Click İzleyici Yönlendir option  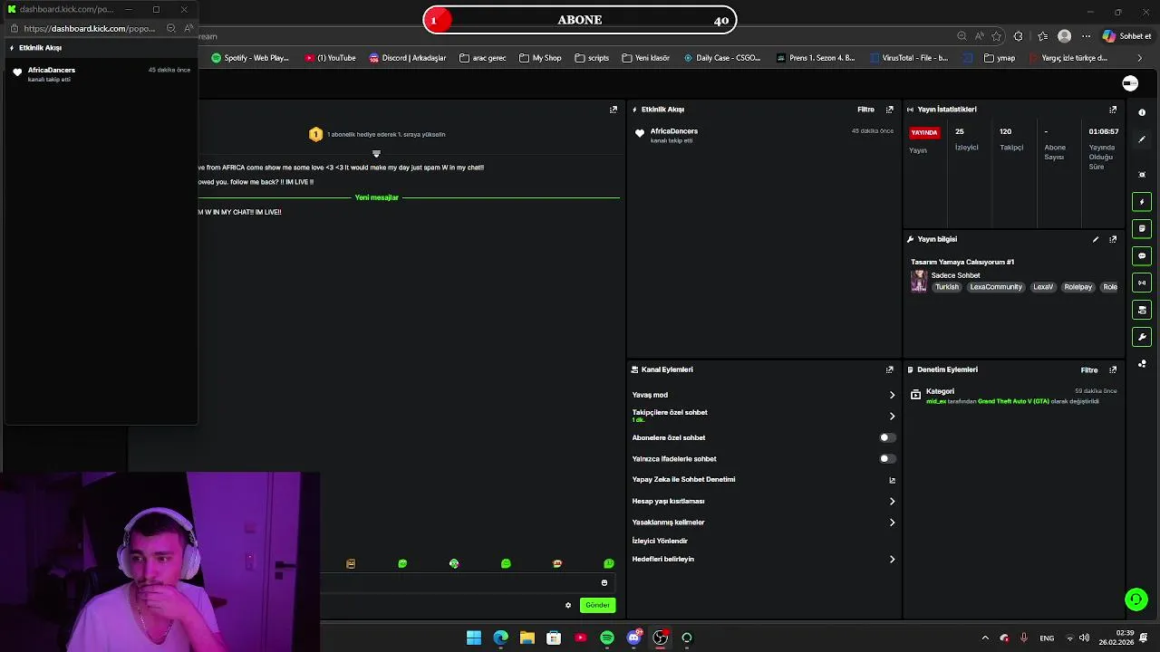[660, 541]
